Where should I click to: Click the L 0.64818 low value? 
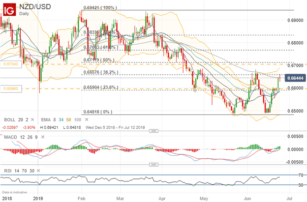pos(72,127)
